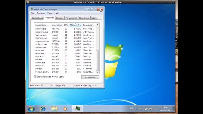The height and width of the screenshot is (114, 203).
Task: Select the dwm.exe process row
Action: click(x=65, y=56)
